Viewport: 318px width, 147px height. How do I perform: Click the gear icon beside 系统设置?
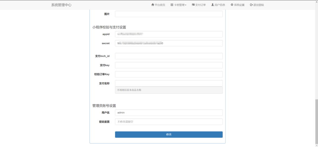[x=232, y=5]
